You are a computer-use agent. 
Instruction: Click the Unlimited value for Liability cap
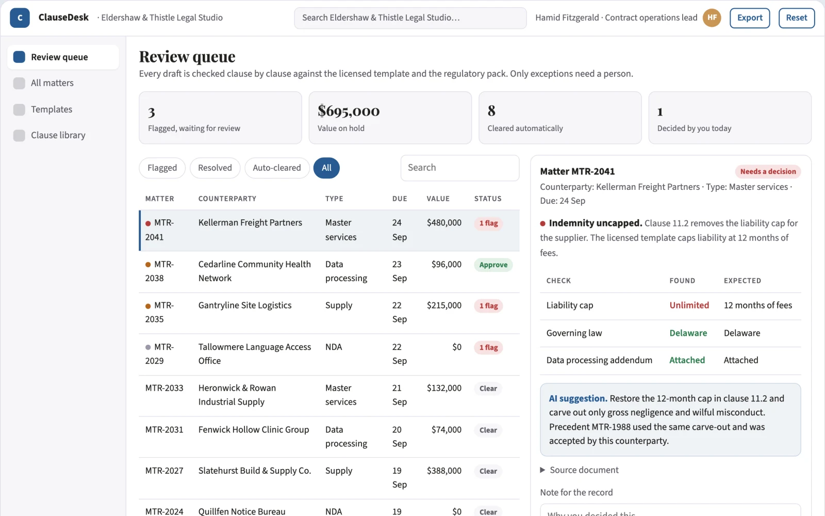[x=689, y=305]
